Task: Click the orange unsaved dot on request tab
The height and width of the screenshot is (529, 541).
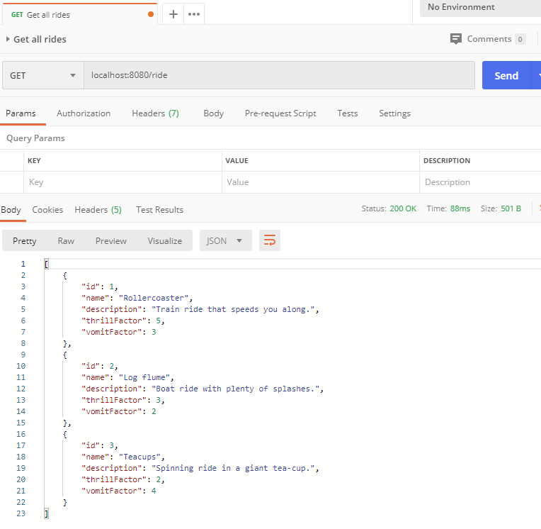Action: click(151, 14)
